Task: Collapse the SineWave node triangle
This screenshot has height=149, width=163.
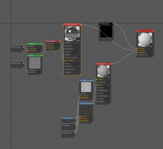Action: [28, 44]
